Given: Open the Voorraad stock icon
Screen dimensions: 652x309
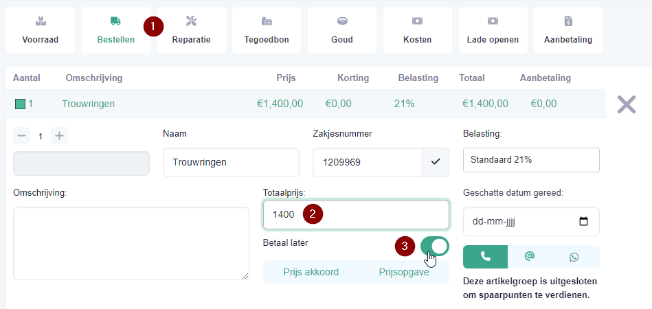Looking at the screenshot, I should pos(41,21).
